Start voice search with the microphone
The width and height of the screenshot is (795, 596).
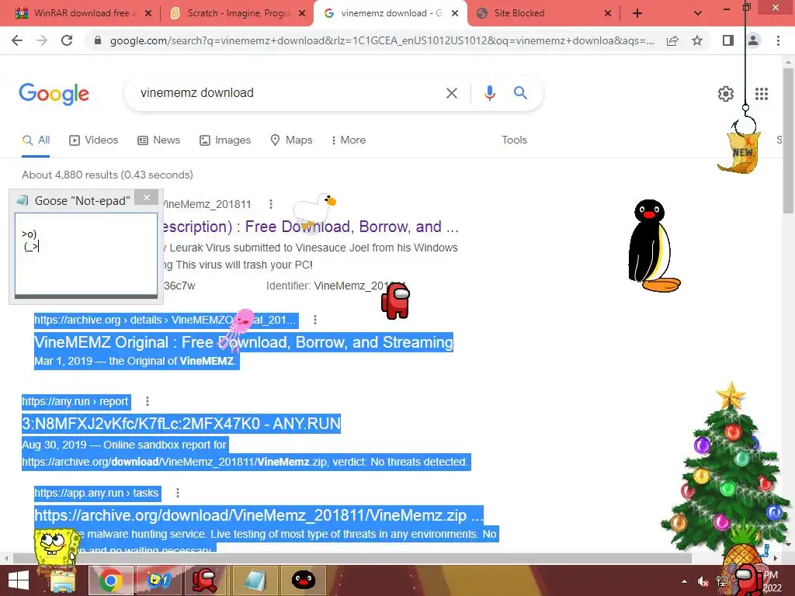coord(489,93)
